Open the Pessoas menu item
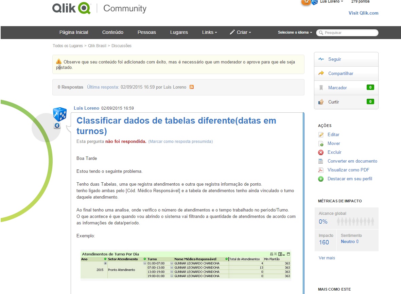This screenshot has height=294, width=401. pos(147,32)
